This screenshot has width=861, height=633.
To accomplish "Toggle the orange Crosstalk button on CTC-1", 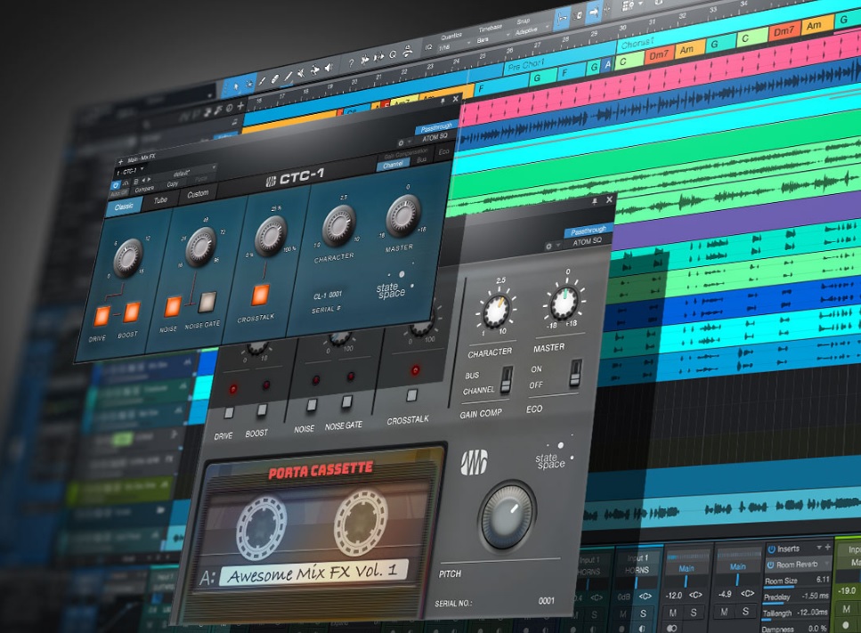I will point(260,295).
